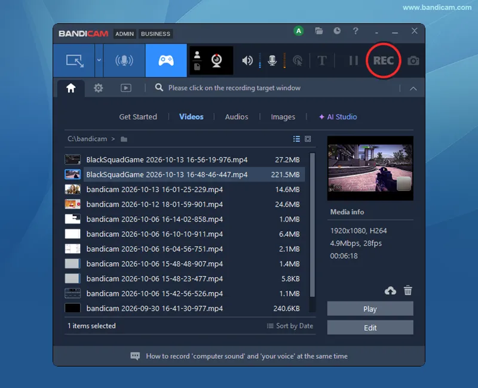The image size is (478, 388).
Task: Play the selected video
Action: (x=370, y=309)
